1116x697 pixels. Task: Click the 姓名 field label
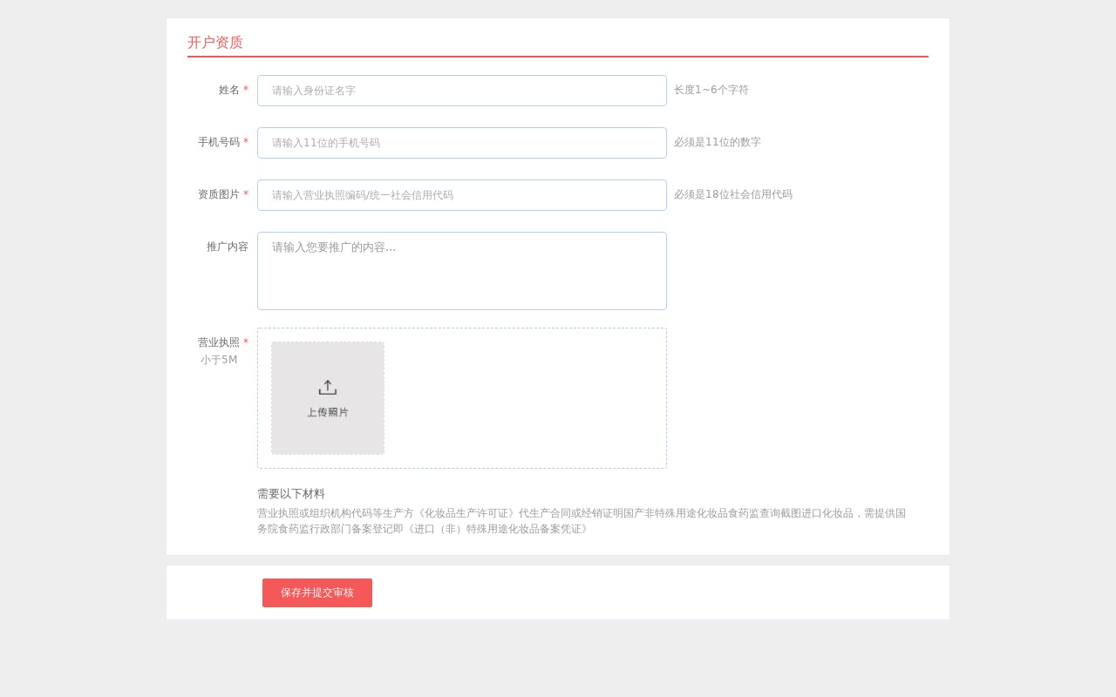pos(229,90)
